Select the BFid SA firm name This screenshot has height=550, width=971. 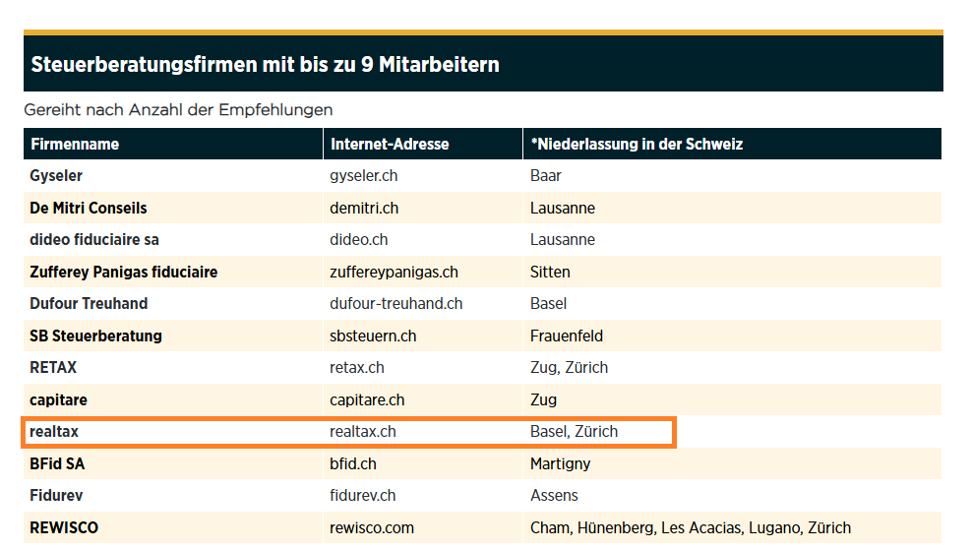tap(57, 463)
